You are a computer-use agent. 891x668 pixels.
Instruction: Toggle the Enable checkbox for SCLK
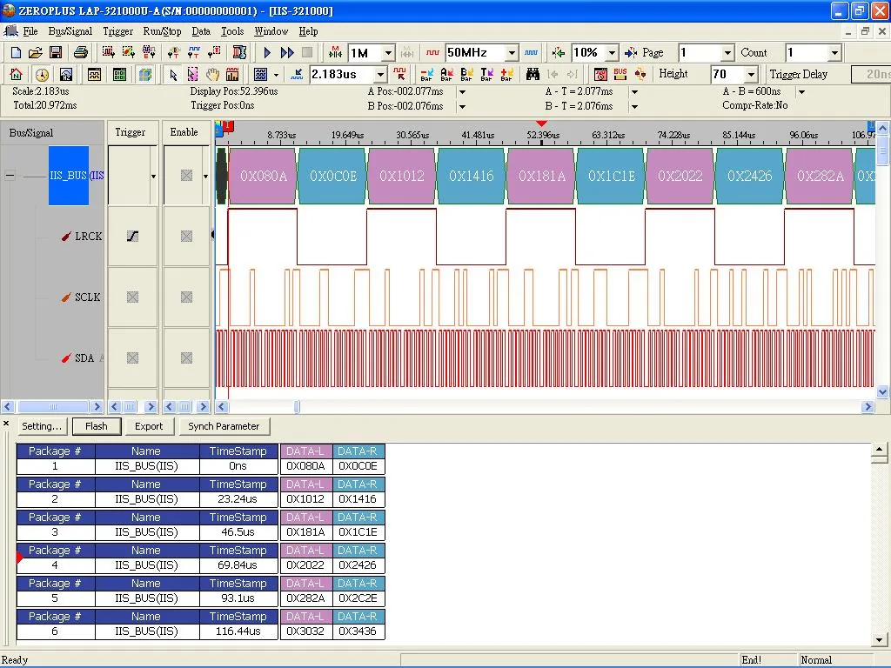click(186, 297)
